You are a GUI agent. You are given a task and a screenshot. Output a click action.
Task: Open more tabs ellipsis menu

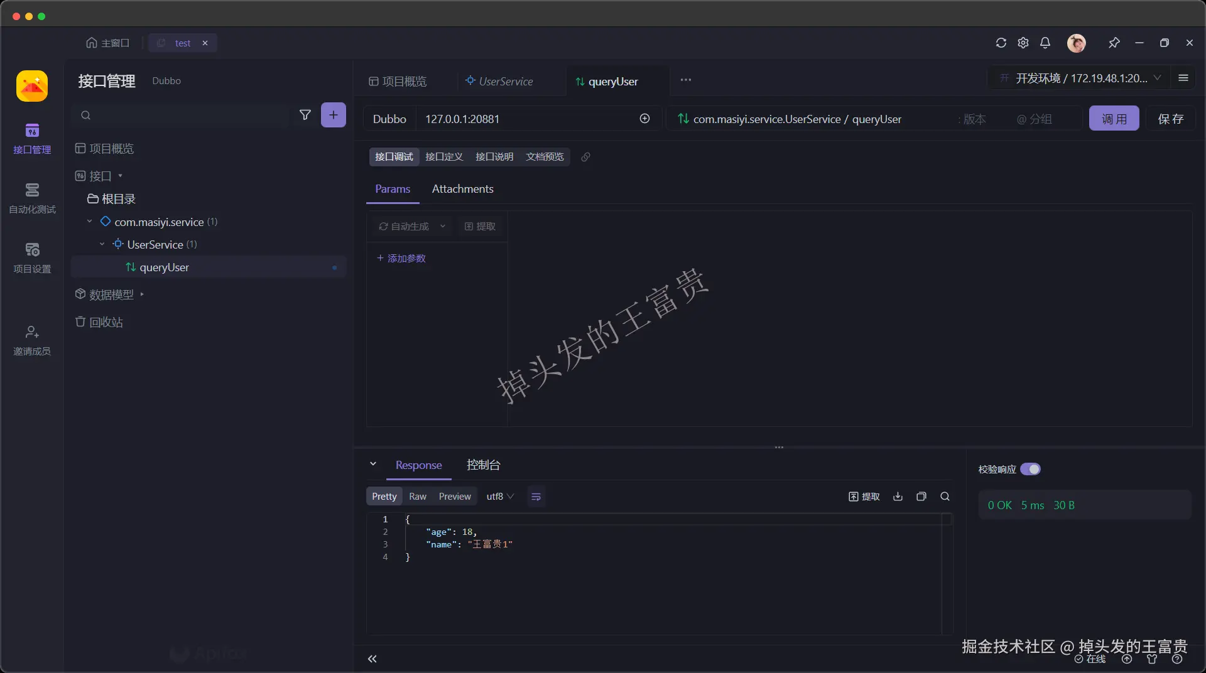[686, 80]
